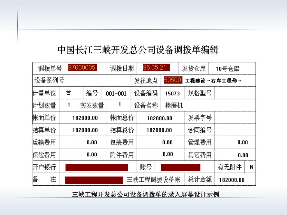
Task: Click the 调拨单号 field showing 97000005
Action: tap(82, 67)
